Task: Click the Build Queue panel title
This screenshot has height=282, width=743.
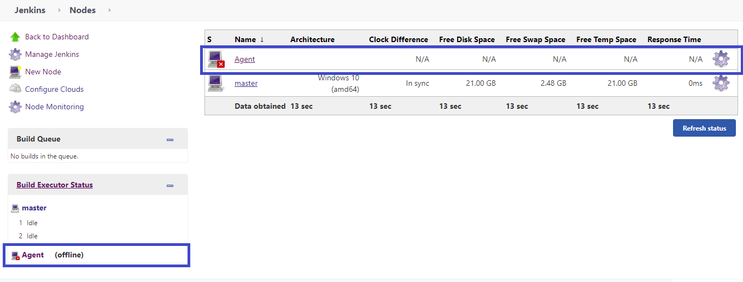Action: click(38, 139)
